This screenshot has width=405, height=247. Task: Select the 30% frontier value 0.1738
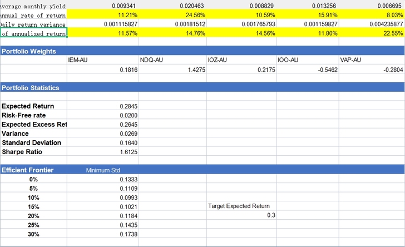[x=103, y=234]
